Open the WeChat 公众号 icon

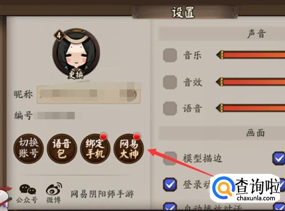pyautogui.click(x=27, y=193)
